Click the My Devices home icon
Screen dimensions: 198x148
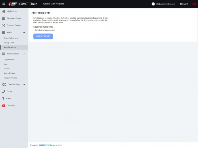pos(4,11)
